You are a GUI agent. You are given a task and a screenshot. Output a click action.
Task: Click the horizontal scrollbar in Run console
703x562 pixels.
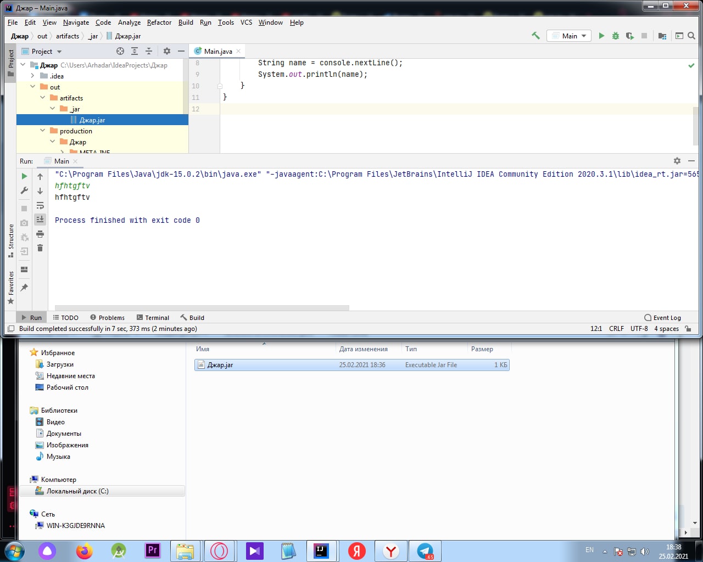coord(202,308)
